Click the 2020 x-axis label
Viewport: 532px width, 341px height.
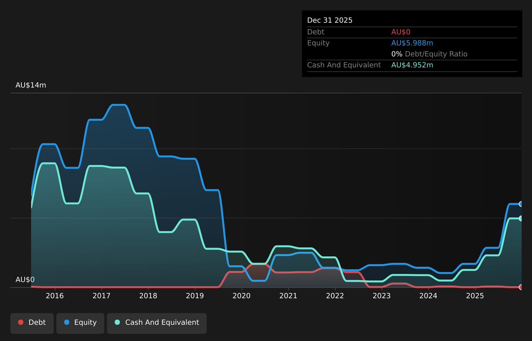(x=241, y=296)
